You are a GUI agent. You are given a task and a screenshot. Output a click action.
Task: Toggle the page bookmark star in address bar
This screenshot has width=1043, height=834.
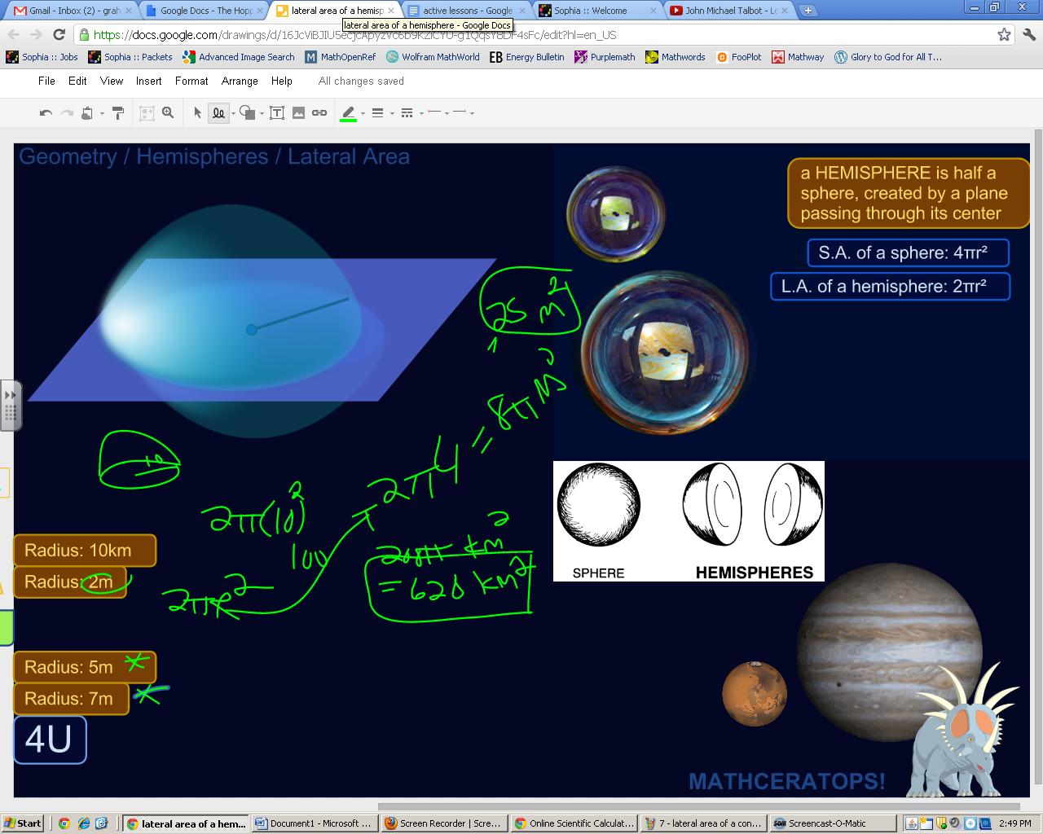coord(1006,35)
